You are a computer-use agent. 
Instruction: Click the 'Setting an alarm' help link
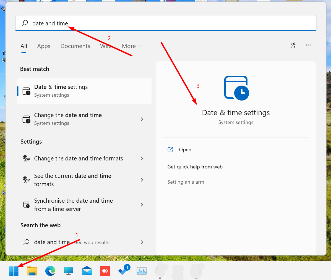coord(186,182)
